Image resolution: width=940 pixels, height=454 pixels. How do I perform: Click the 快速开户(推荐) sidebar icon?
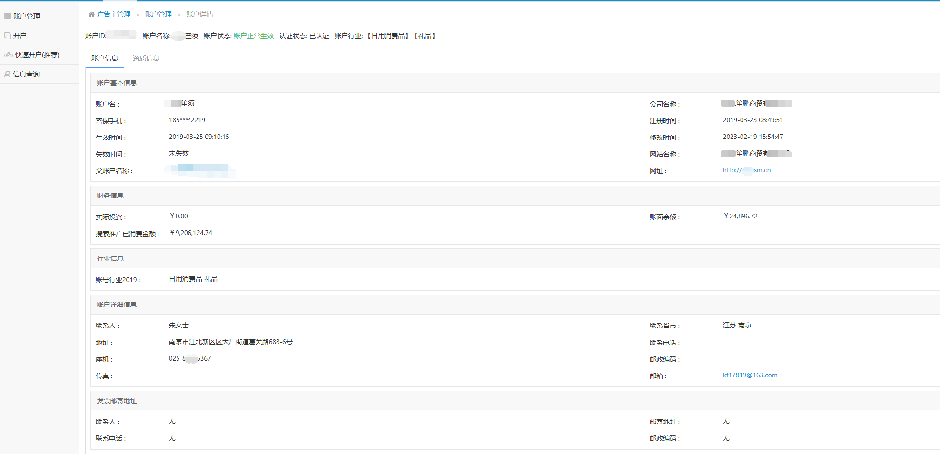9,55
